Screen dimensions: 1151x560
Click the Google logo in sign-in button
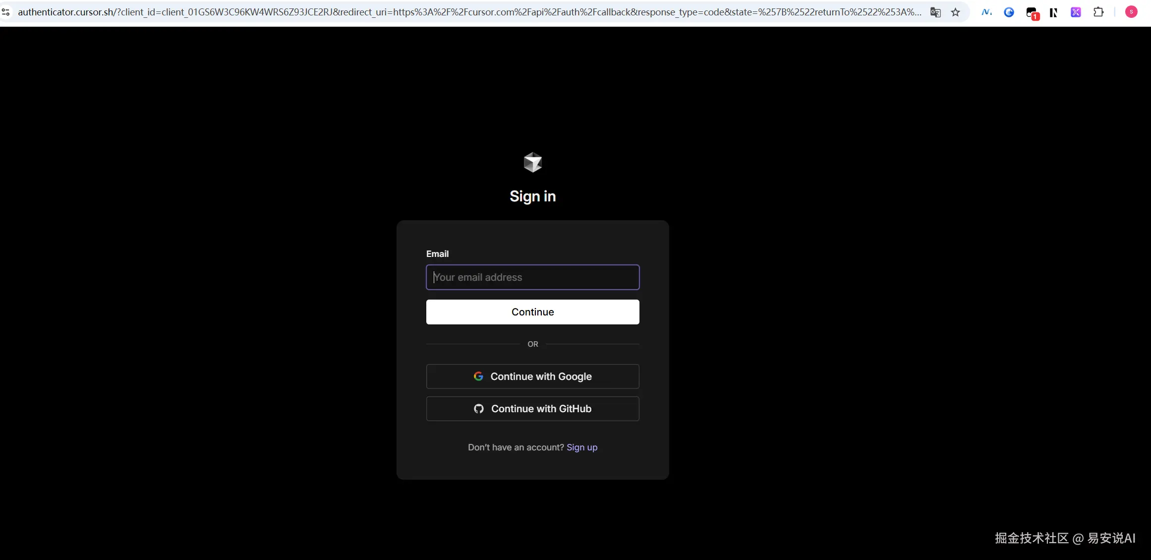[478, 376]
